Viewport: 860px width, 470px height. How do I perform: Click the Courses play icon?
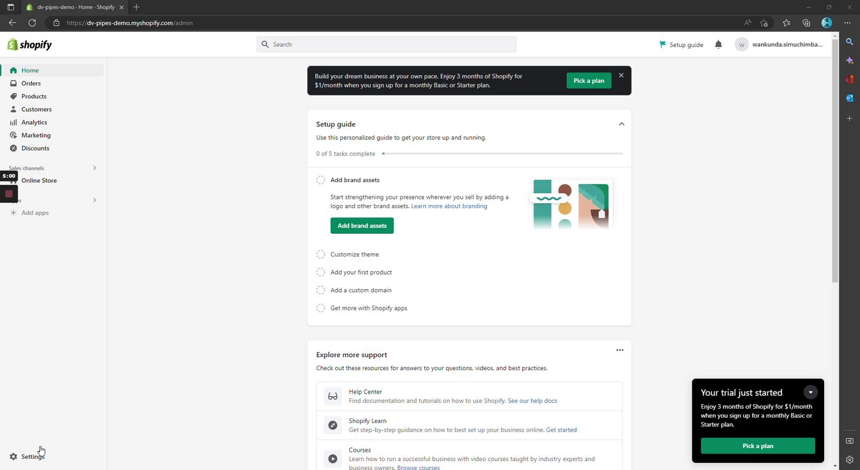point(333,458)
